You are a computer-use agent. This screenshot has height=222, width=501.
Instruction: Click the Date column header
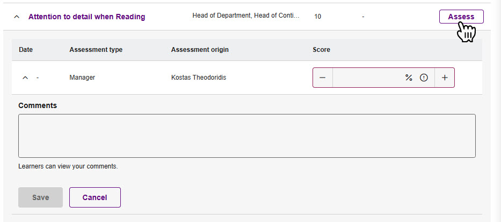click(26, 50)
